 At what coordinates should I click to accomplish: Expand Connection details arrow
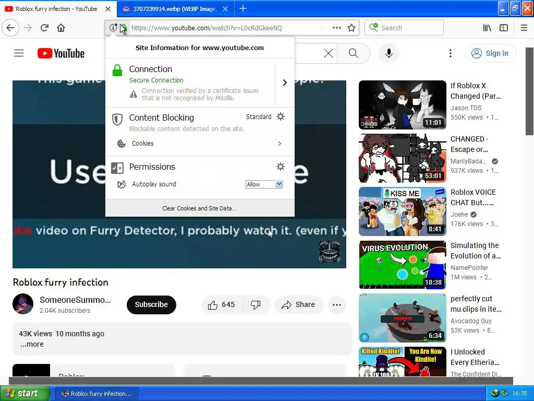coord(285,82)
